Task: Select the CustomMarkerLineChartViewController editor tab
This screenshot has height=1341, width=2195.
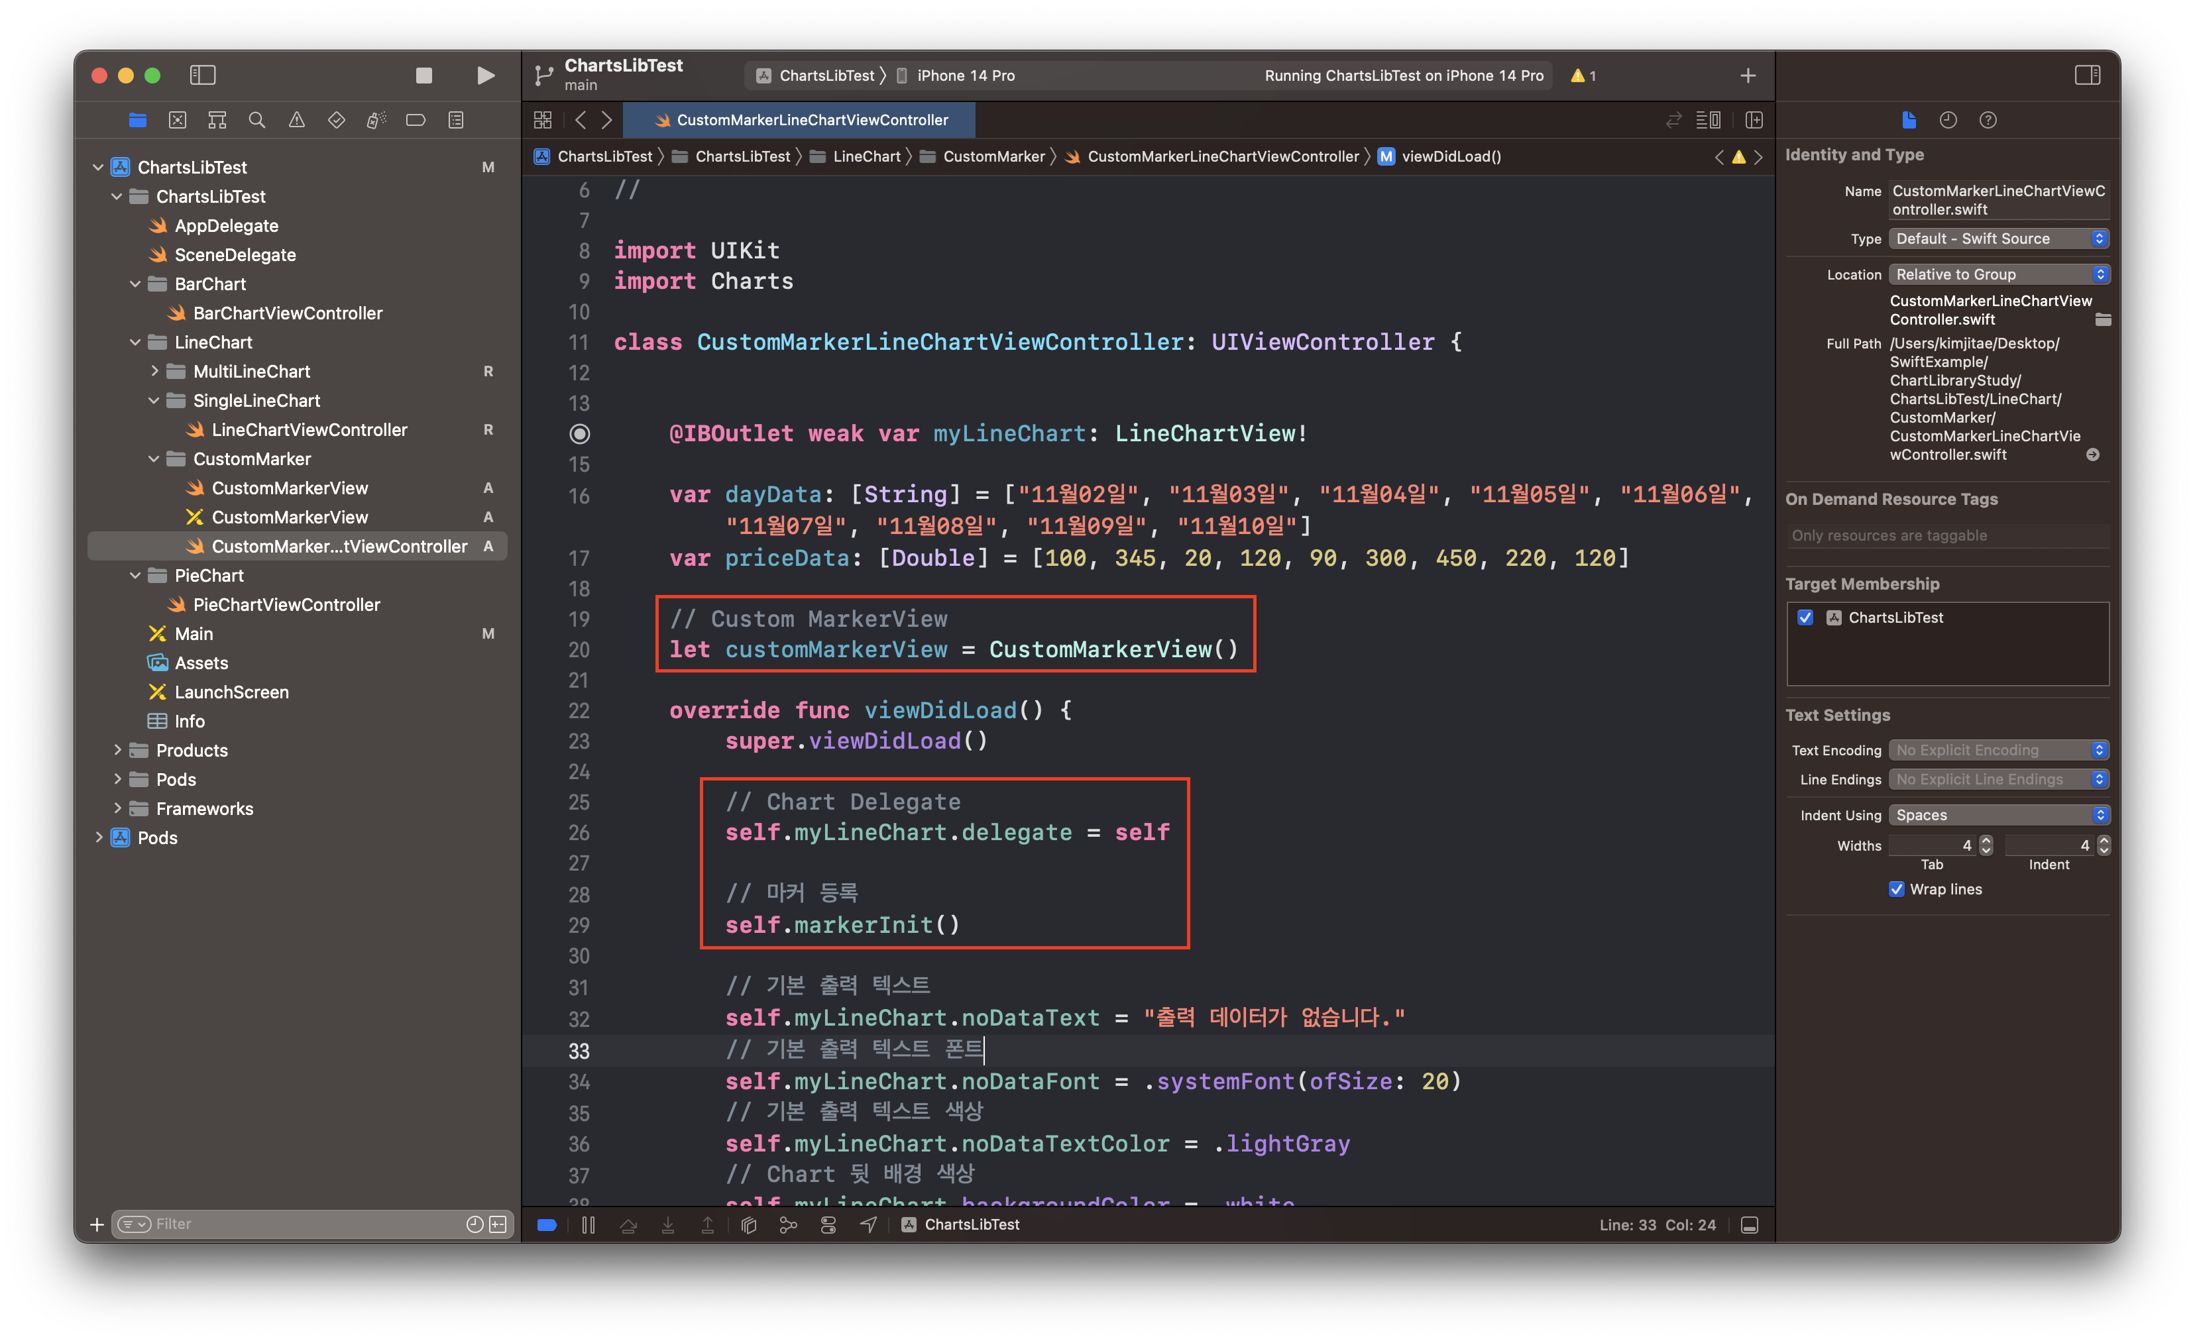Action: [x=799, y=120]
